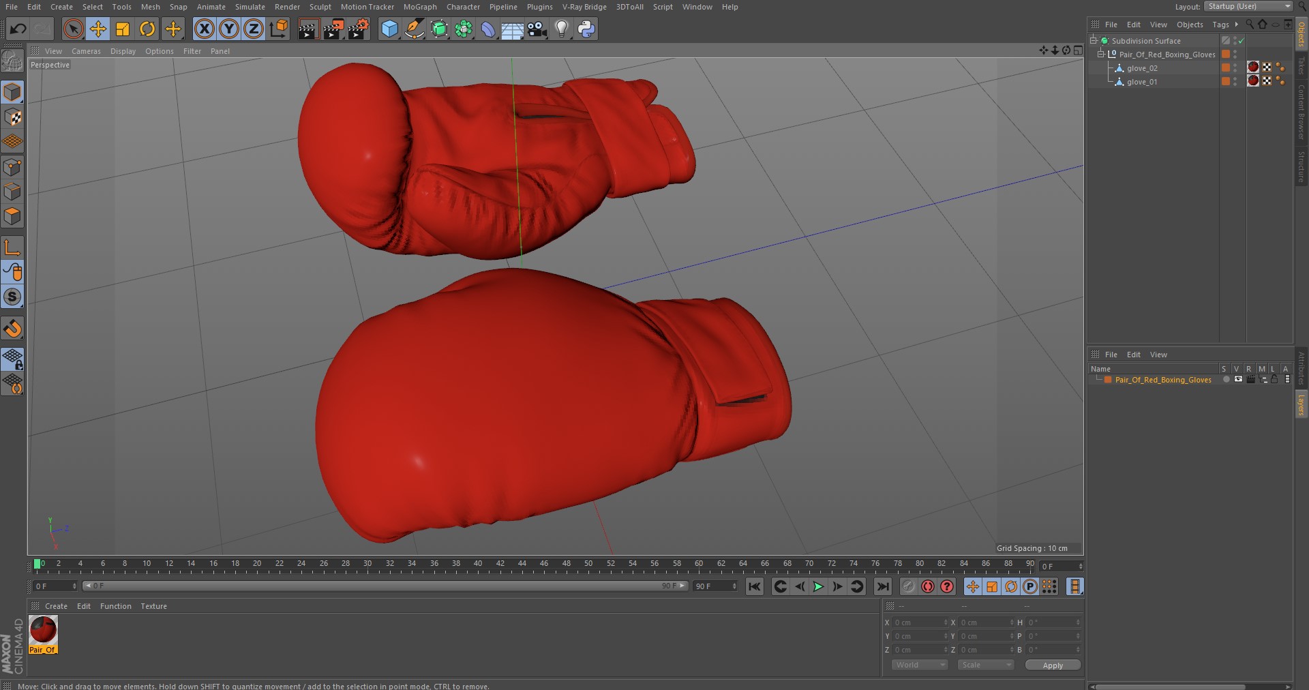Image resolution: width=1309 pixels, height=690 pixels.
Task: Click the Undo arrow icon
Action: pyautogui.click(x=18, y=29)
